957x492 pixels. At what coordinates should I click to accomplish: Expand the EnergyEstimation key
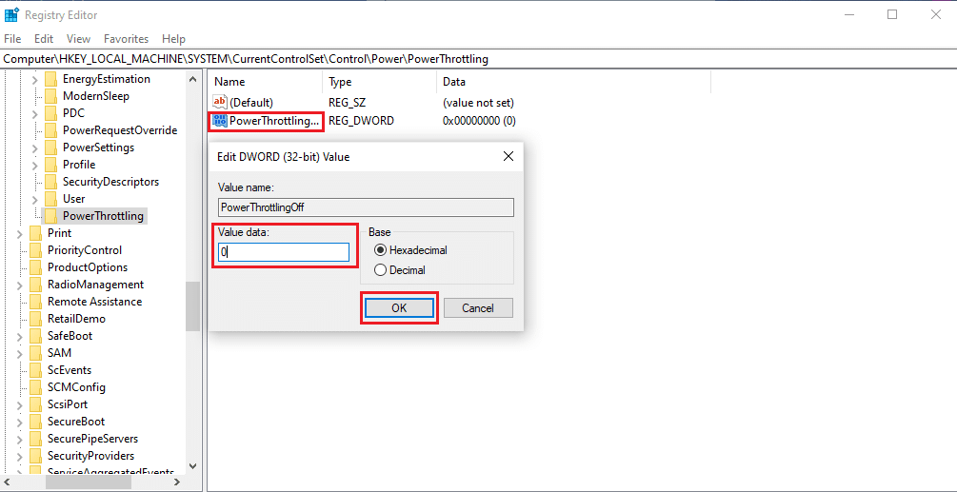[34, 79]
